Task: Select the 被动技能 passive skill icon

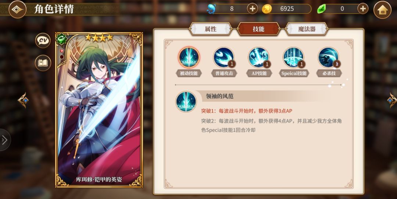Action: (x=189, y=57)
